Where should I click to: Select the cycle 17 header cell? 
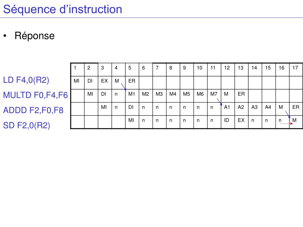296,69
